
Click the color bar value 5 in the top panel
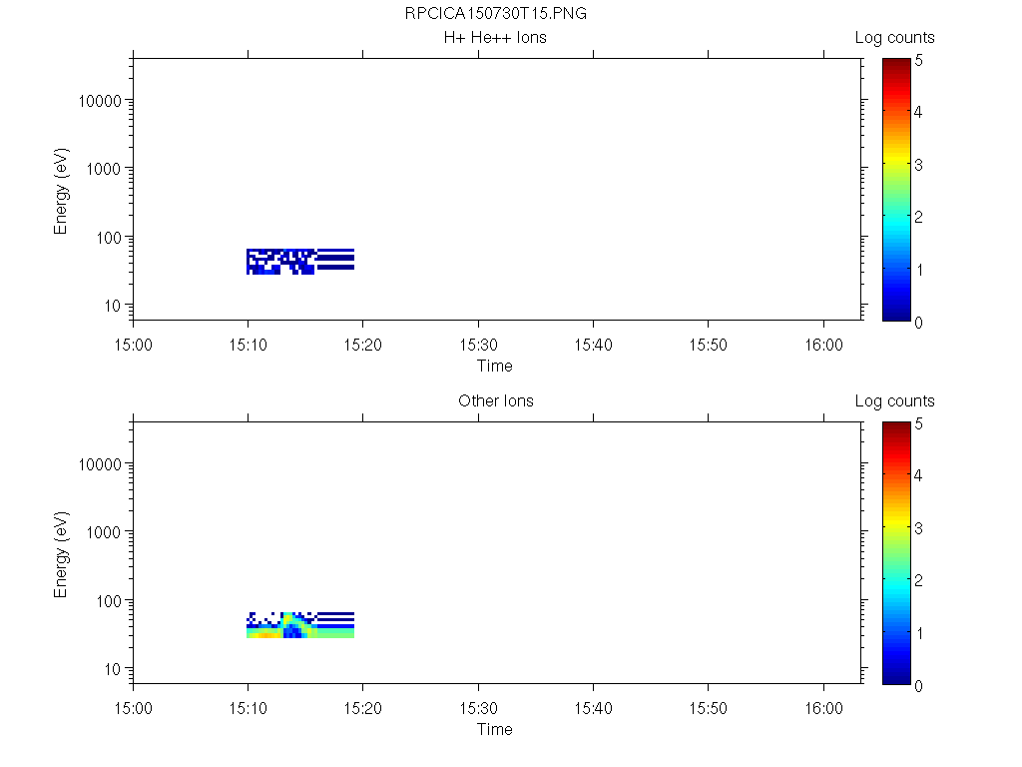pyautogui.click(x=918, y=61)
